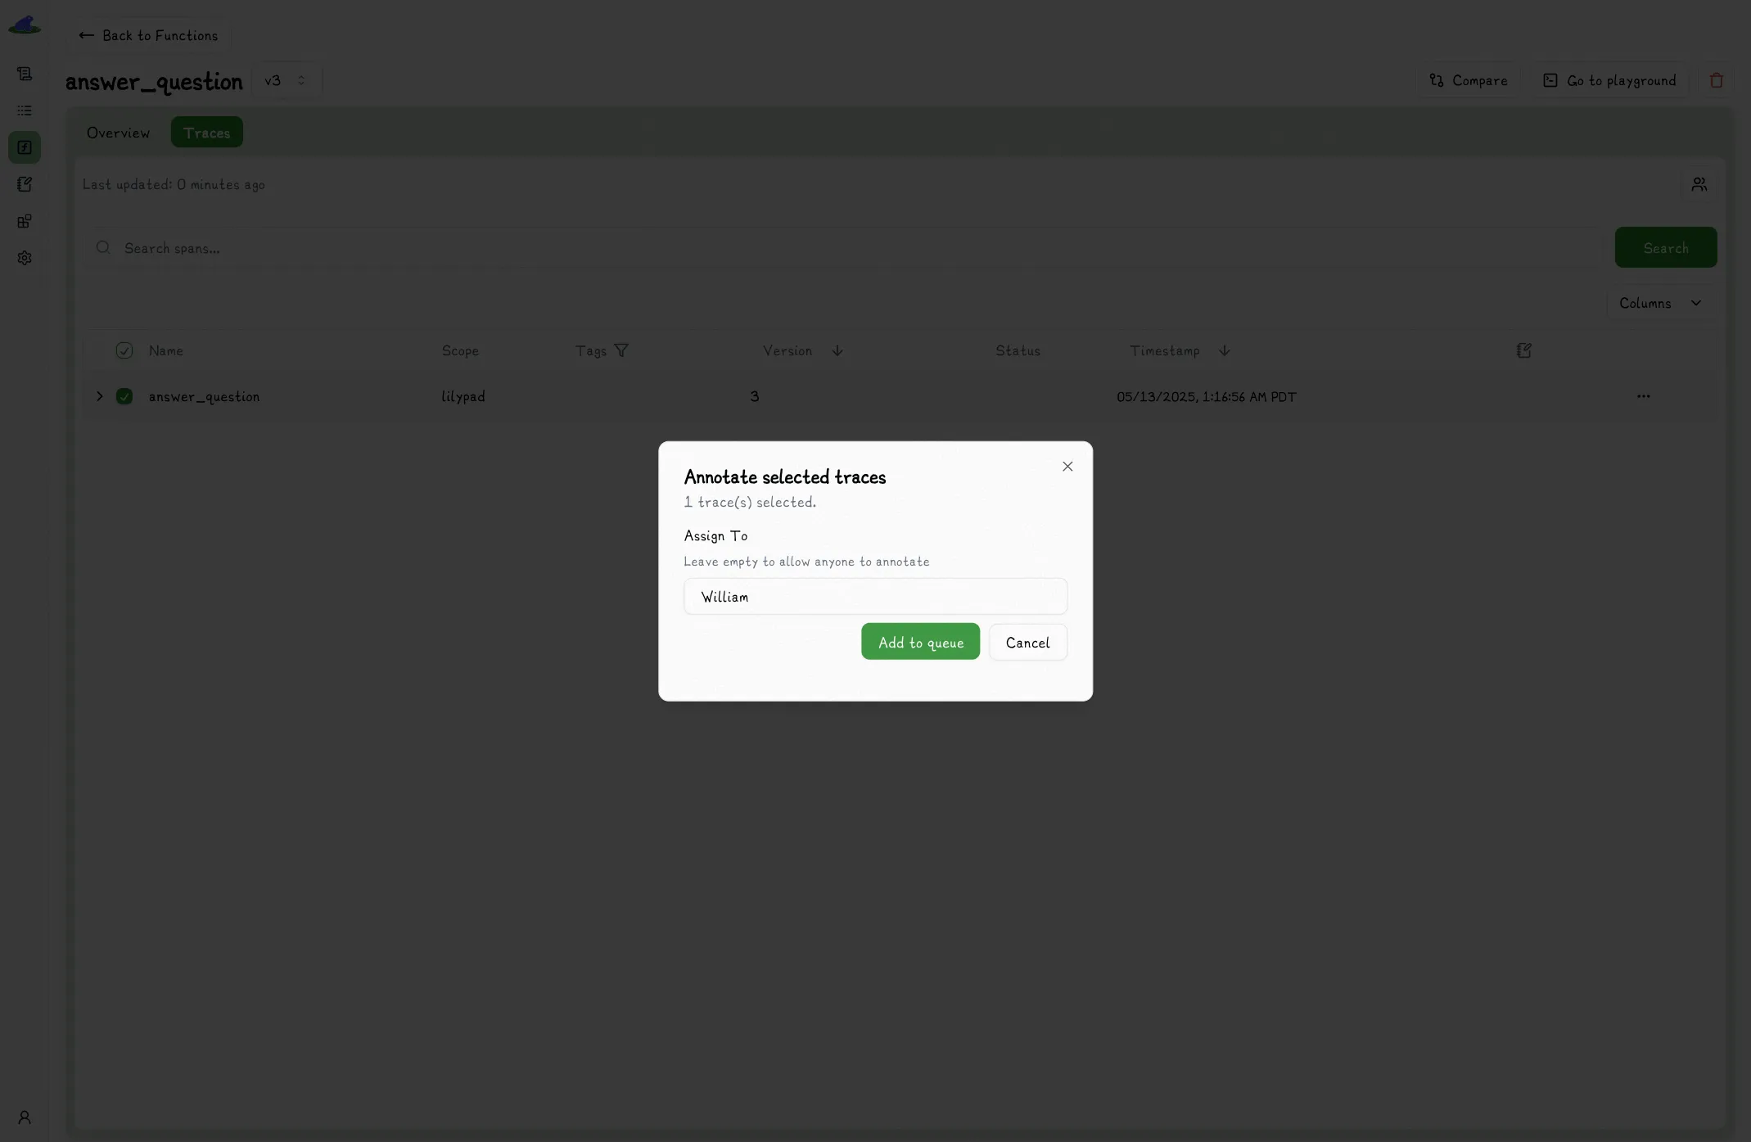This screenshot has height=1142, width=1751.
Task: Open the prompts scroll icon in sidebar
Action: click(25, 73)
